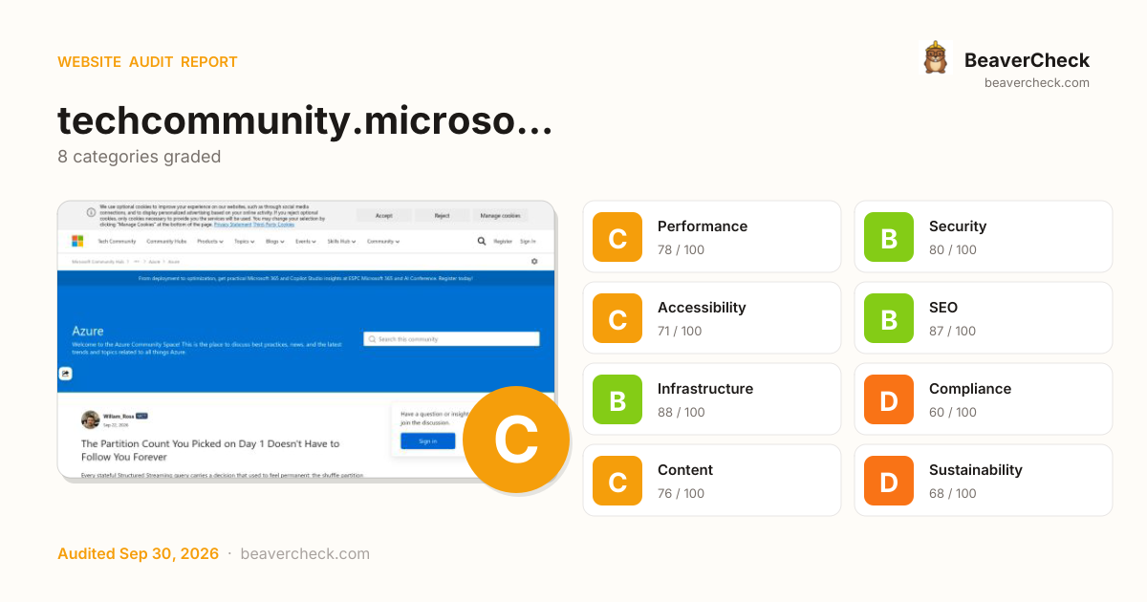This screenshot has width=1147, height=602.
Task: Expand the Products dropdown in the preview
Action: [210, 242]
